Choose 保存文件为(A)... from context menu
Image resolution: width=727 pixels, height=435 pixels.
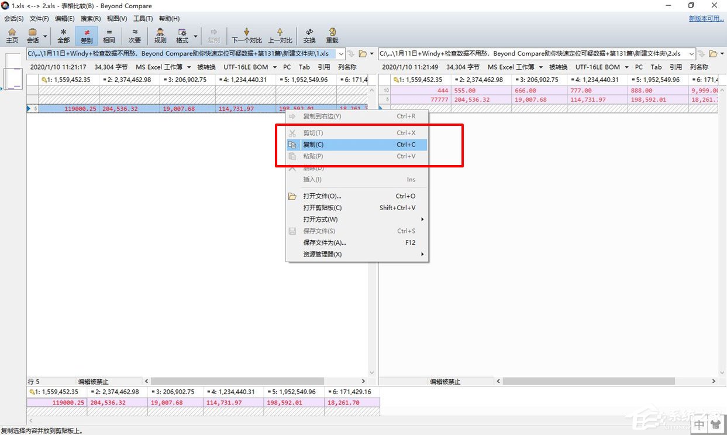coord(325,242)
